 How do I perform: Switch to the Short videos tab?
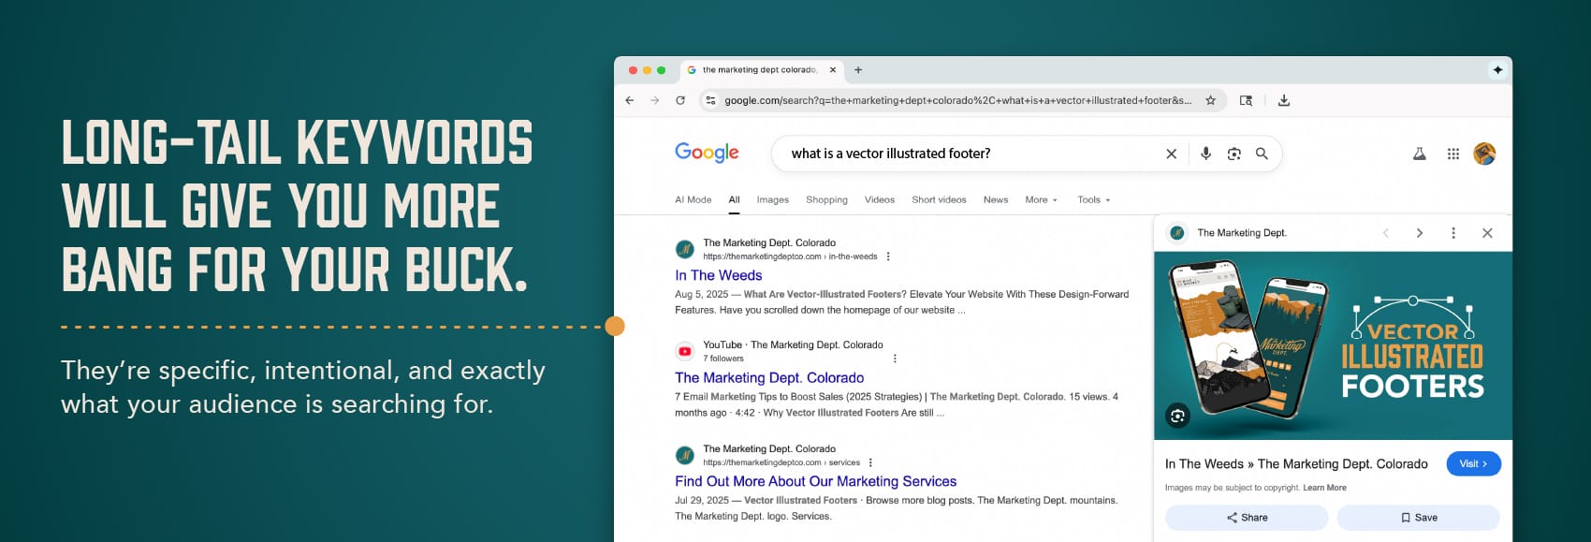[x=939, y=199]
